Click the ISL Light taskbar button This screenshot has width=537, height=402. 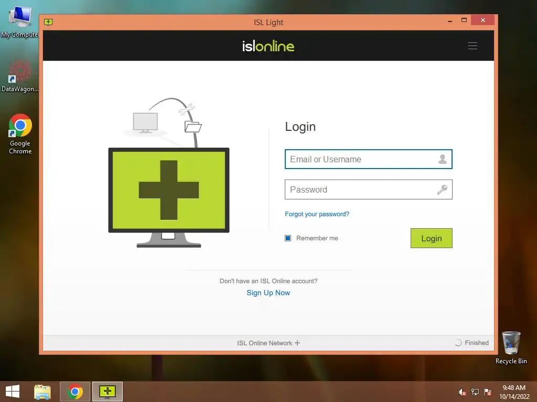(107, 392)
